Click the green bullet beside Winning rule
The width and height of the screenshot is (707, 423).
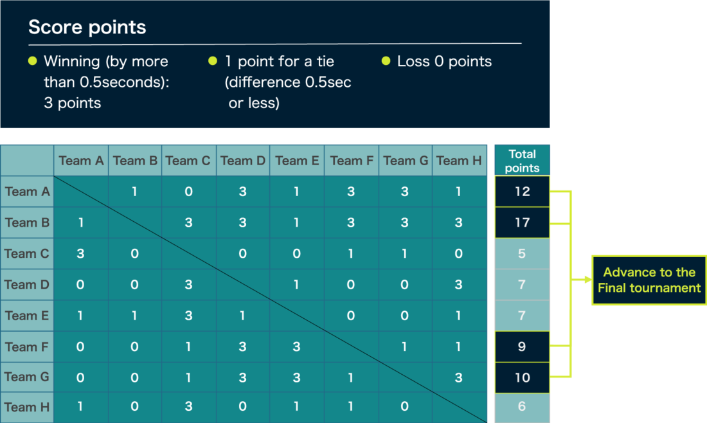coord(33,61)
